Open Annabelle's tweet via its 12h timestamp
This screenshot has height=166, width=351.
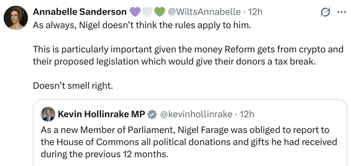[255, 12]
